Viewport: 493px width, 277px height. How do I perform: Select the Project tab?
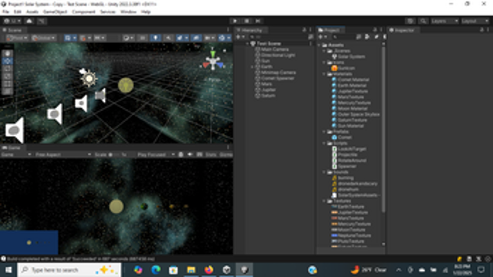tap(329, 30)
